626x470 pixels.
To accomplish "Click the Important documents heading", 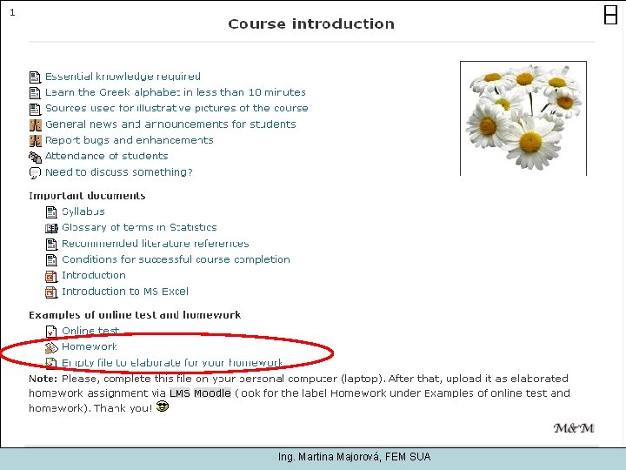I will pyautogui.click(x=87, y=196).
